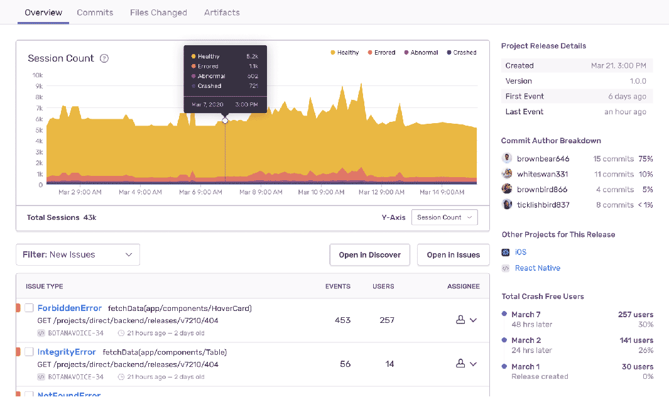Screen dimensions: 669x397
Task: Click the Crashed legend color dot
Action: coord(449,53)
